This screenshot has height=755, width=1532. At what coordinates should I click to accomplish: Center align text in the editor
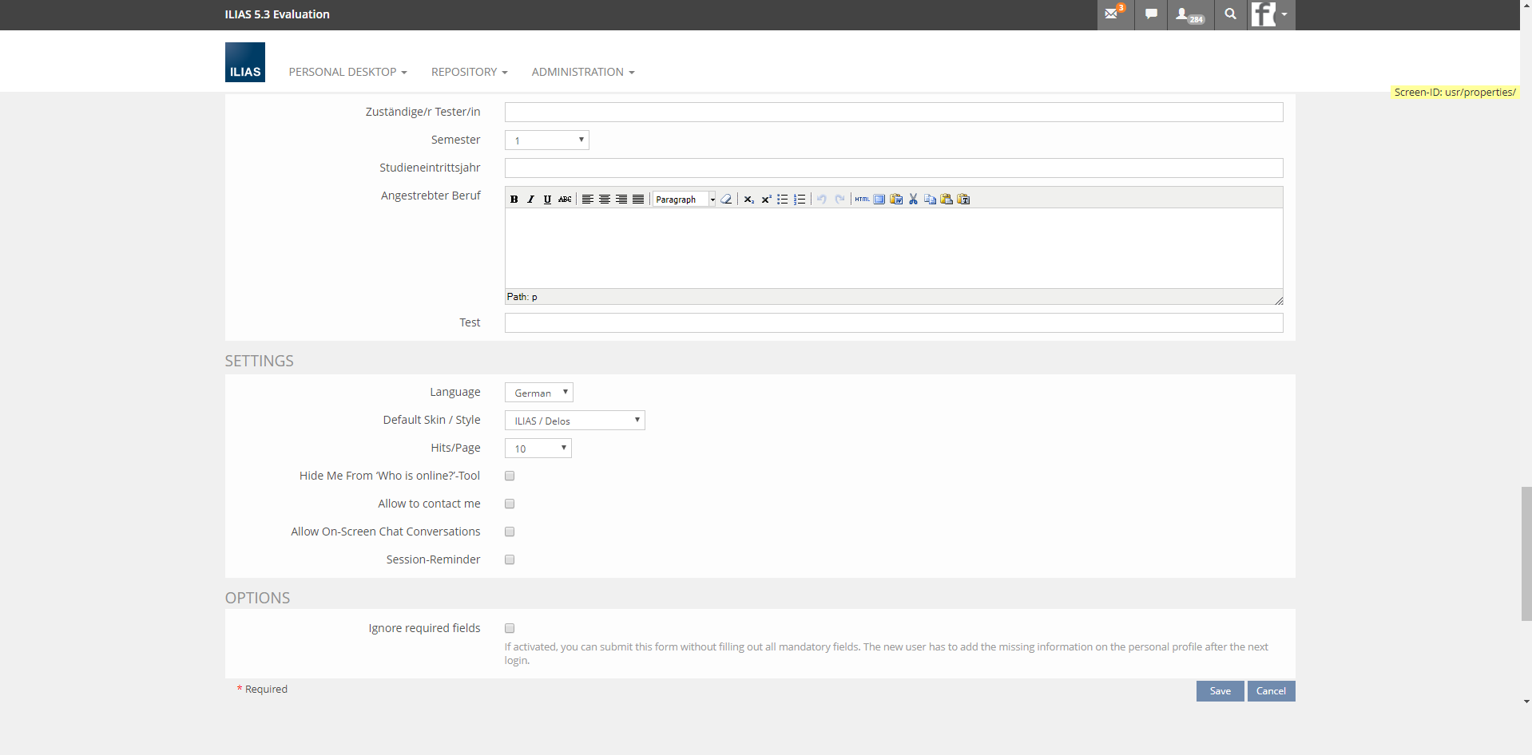[x=605, y=200]
